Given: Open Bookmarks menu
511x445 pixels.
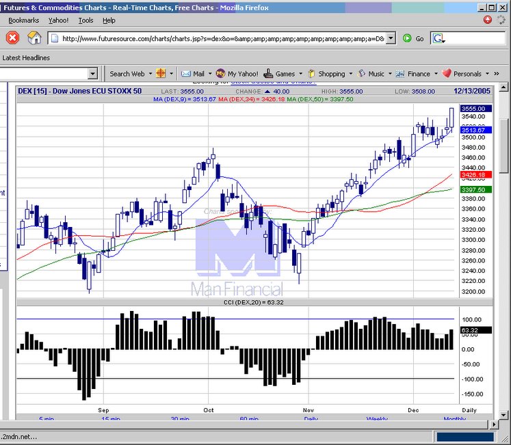Looking at the screenshot, I should [23, 21].
